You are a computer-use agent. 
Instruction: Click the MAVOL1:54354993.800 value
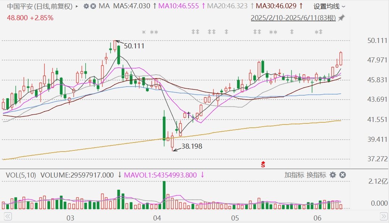coord(160,175)
